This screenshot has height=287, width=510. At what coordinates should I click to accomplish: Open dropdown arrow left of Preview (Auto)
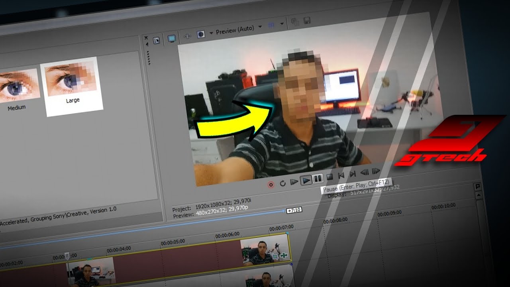click(211, 33)
